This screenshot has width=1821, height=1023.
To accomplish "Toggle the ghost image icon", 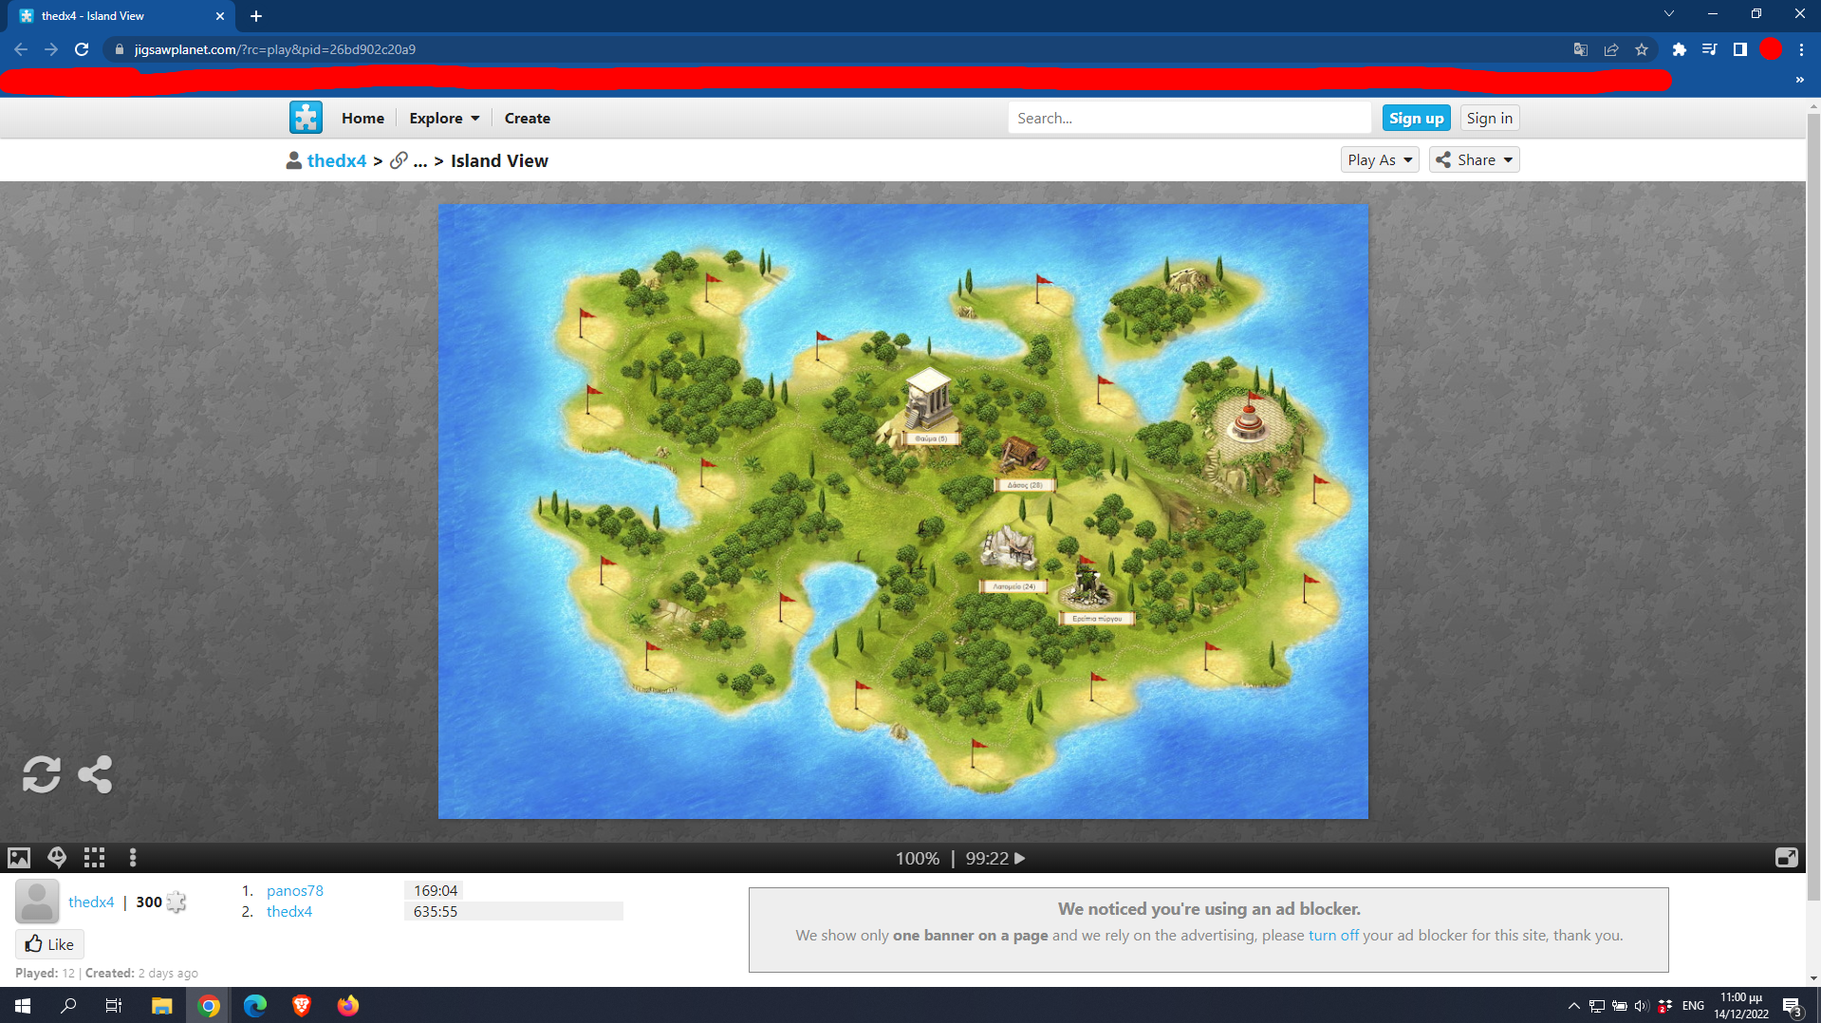I will 57,858.
